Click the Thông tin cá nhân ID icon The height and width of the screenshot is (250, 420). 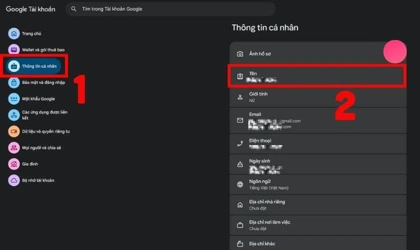tap(14, 66)
